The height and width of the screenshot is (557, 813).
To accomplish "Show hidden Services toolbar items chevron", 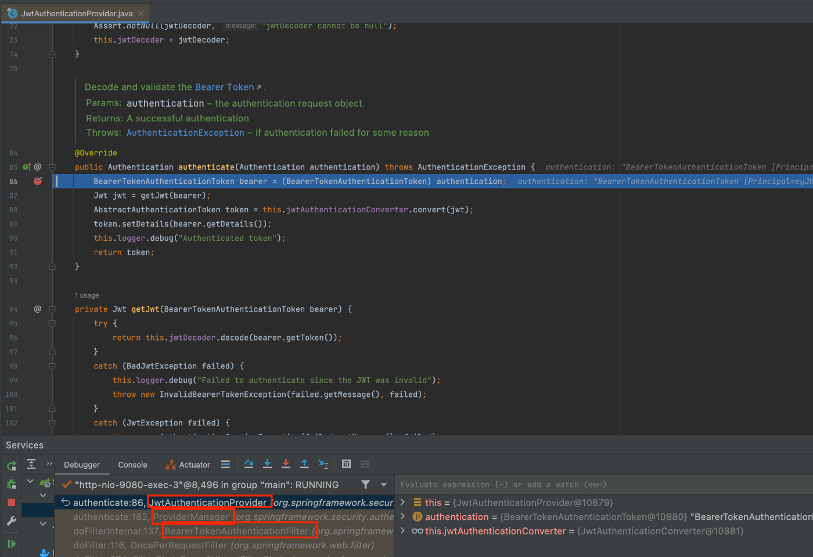I will [x=49, y=464].
